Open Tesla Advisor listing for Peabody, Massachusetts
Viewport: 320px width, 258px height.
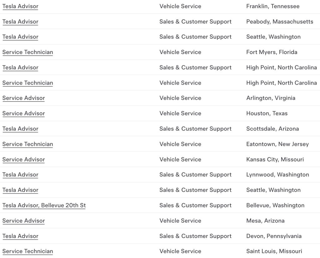point(20,22)
